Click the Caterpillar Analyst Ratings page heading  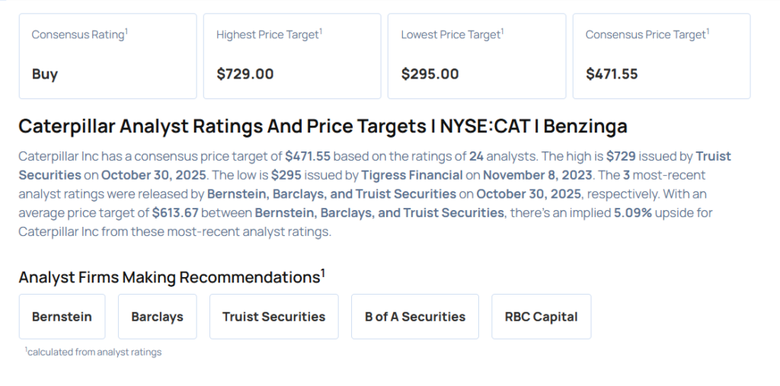click(322, 126)
